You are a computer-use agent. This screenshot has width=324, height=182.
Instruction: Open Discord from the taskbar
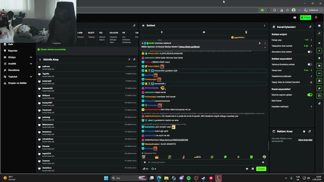pos(181,178)
